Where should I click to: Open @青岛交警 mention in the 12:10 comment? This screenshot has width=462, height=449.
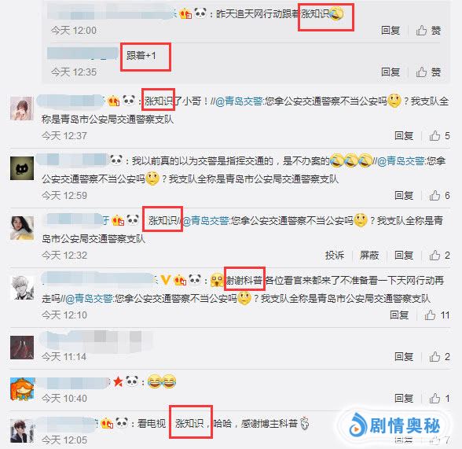89,299
